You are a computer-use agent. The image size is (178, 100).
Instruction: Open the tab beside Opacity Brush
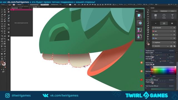[x=21, y=8]
